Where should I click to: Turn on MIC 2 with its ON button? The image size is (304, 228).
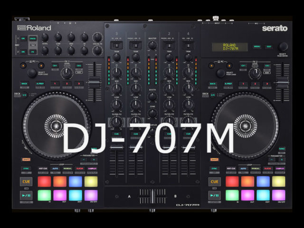(23, 52)
